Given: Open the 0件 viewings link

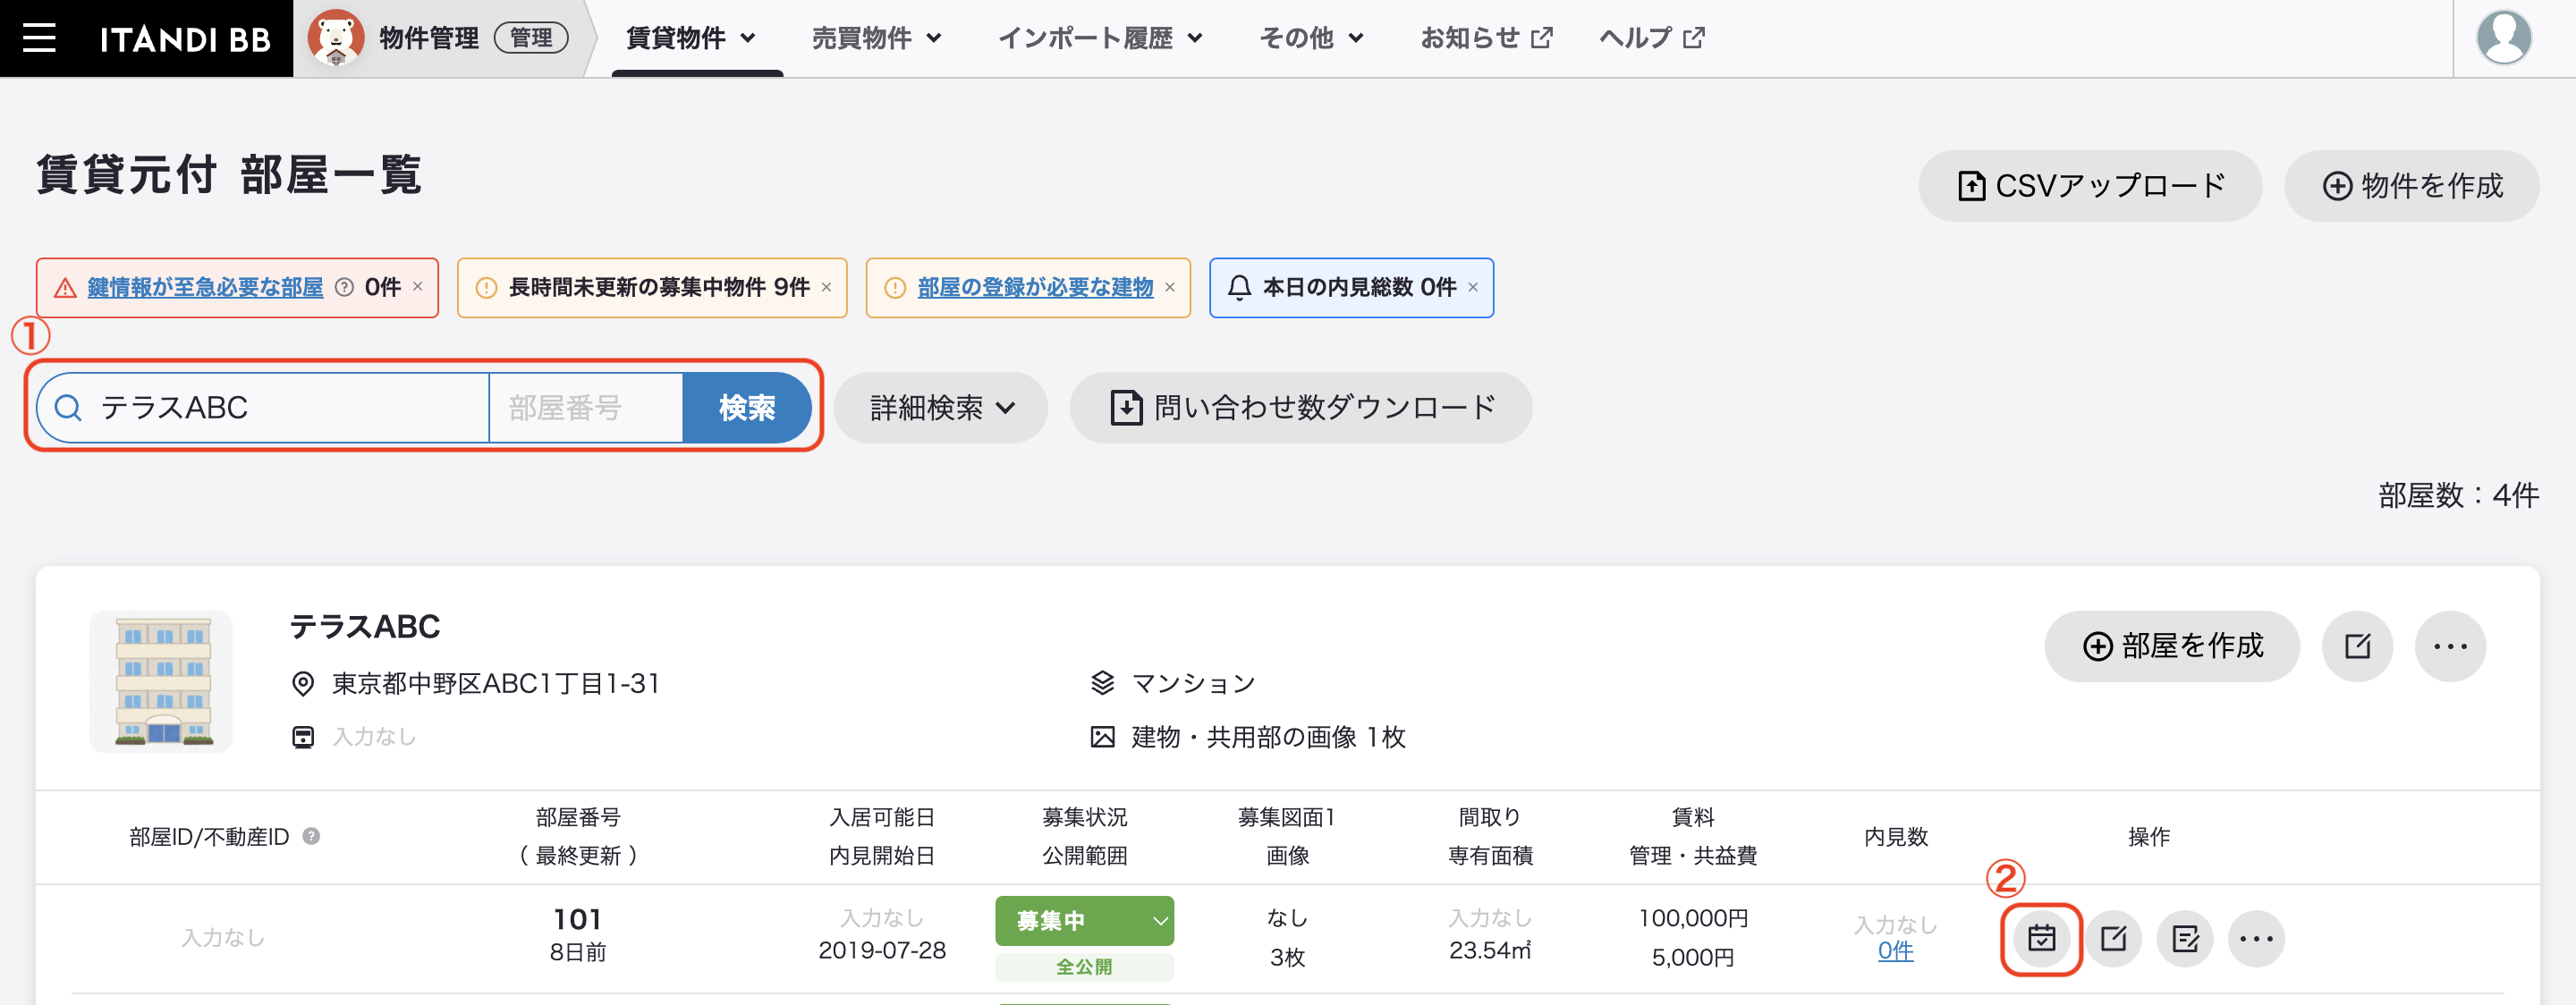Looking at the screenshot, I should pos(1895,951).
